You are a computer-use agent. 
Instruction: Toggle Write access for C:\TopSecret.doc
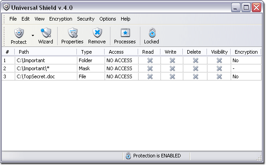pos(173,76)
